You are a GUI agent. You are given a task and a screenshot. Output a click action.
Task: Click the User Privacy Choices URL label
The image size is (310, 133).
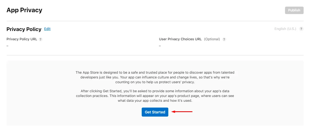180,39
